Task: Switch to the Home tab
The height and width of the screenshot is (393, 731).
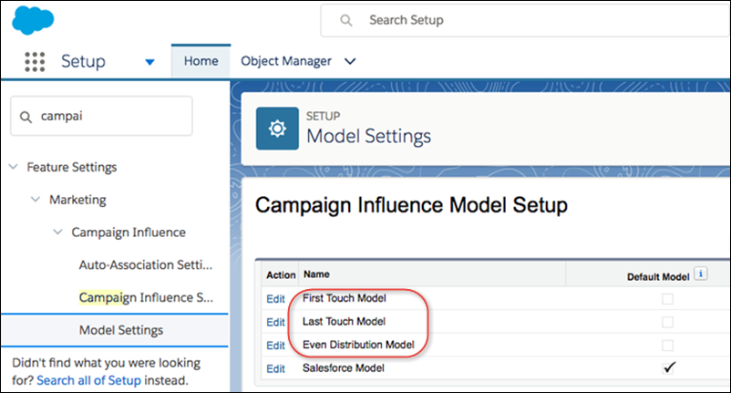Action: 201,61
